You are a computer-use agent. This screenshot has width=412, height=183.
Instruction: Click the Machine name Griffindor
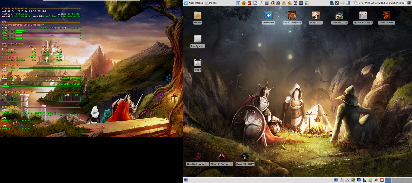click(x=20, y=14)
